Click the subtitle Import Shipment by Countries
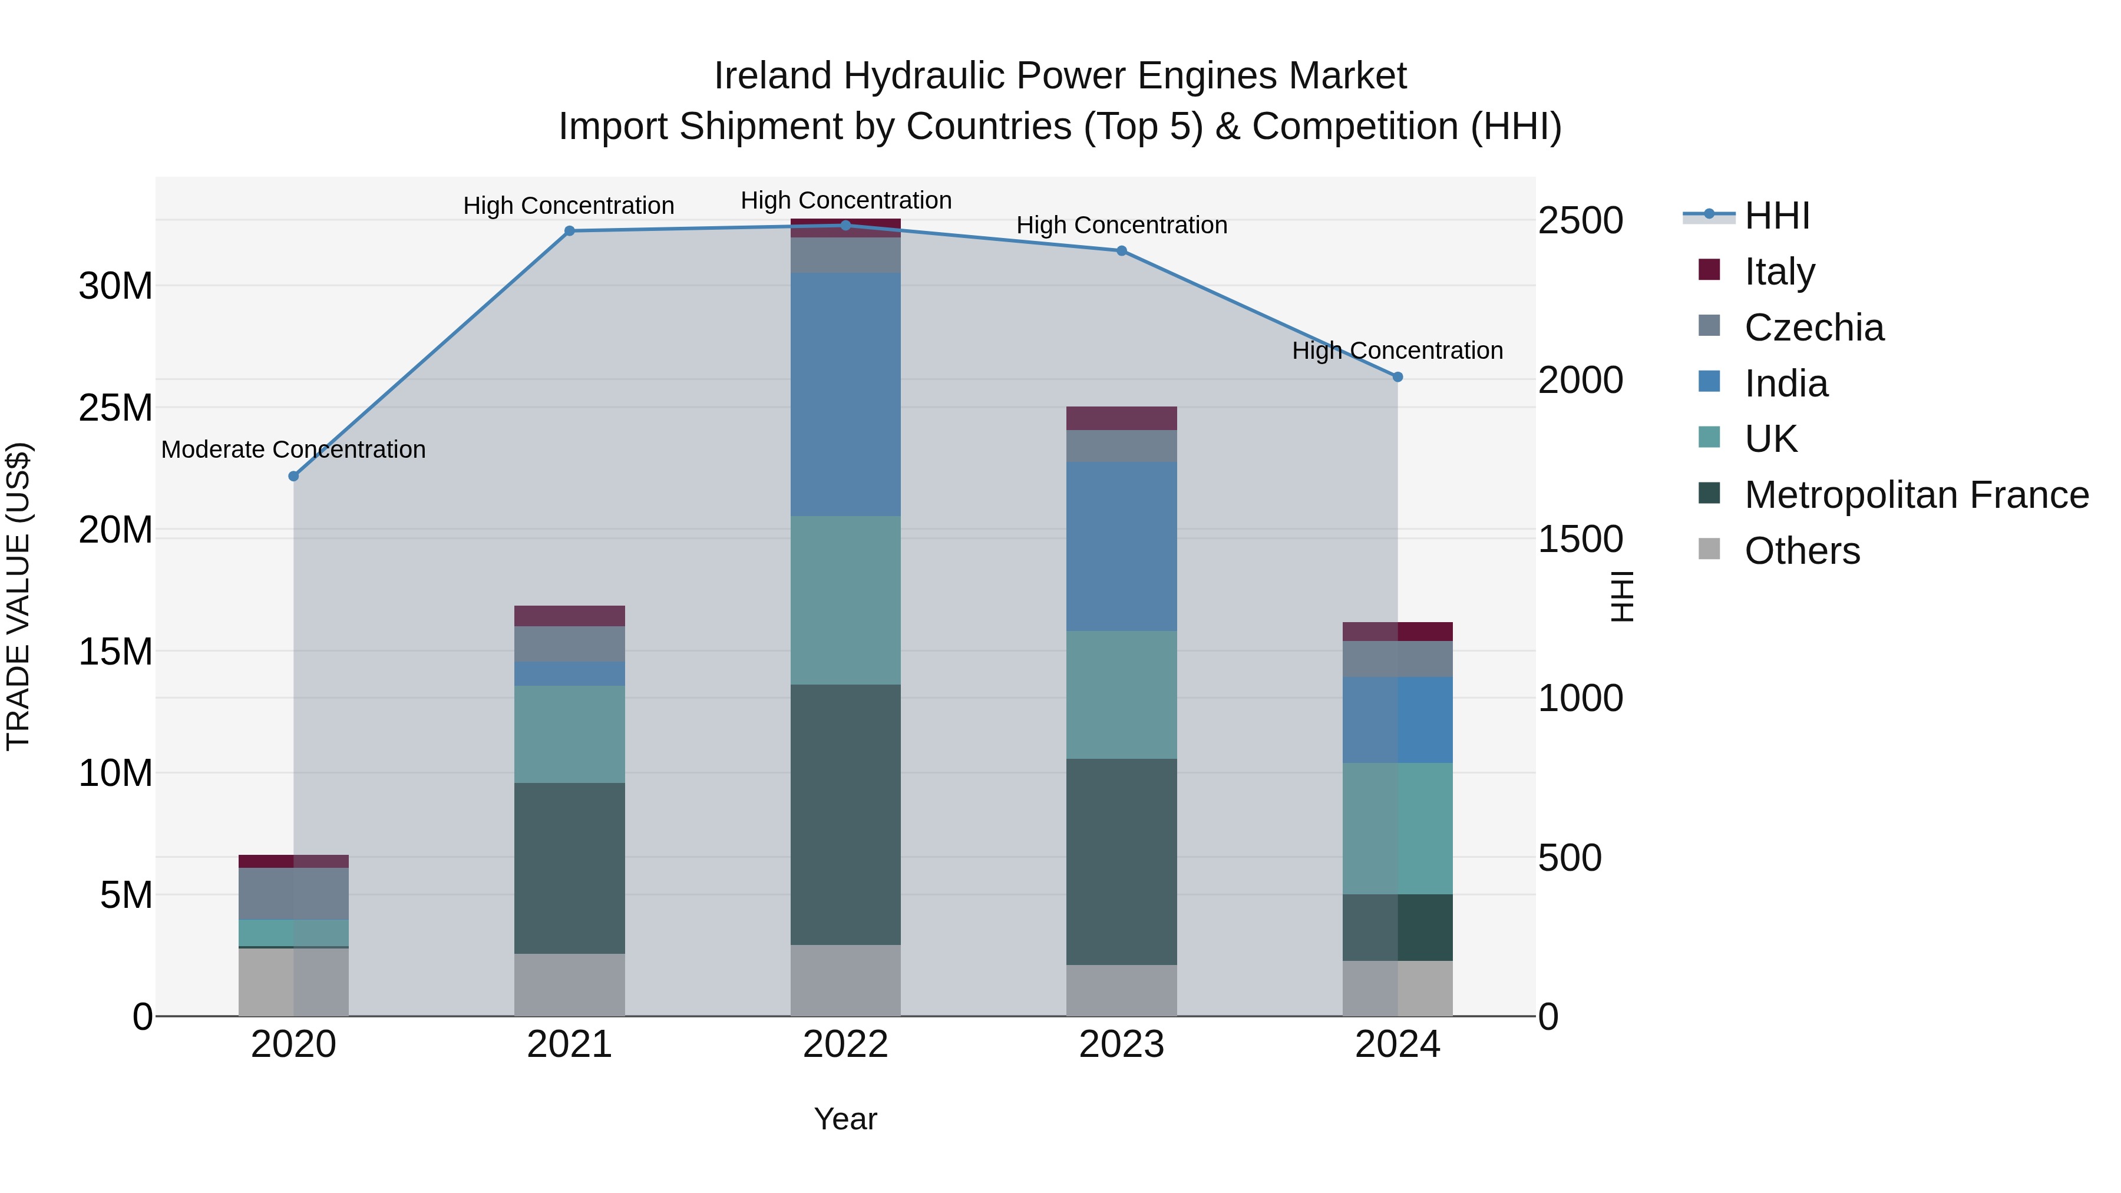This screenshot has width=2121, height=1193. tap(1060, 127)
